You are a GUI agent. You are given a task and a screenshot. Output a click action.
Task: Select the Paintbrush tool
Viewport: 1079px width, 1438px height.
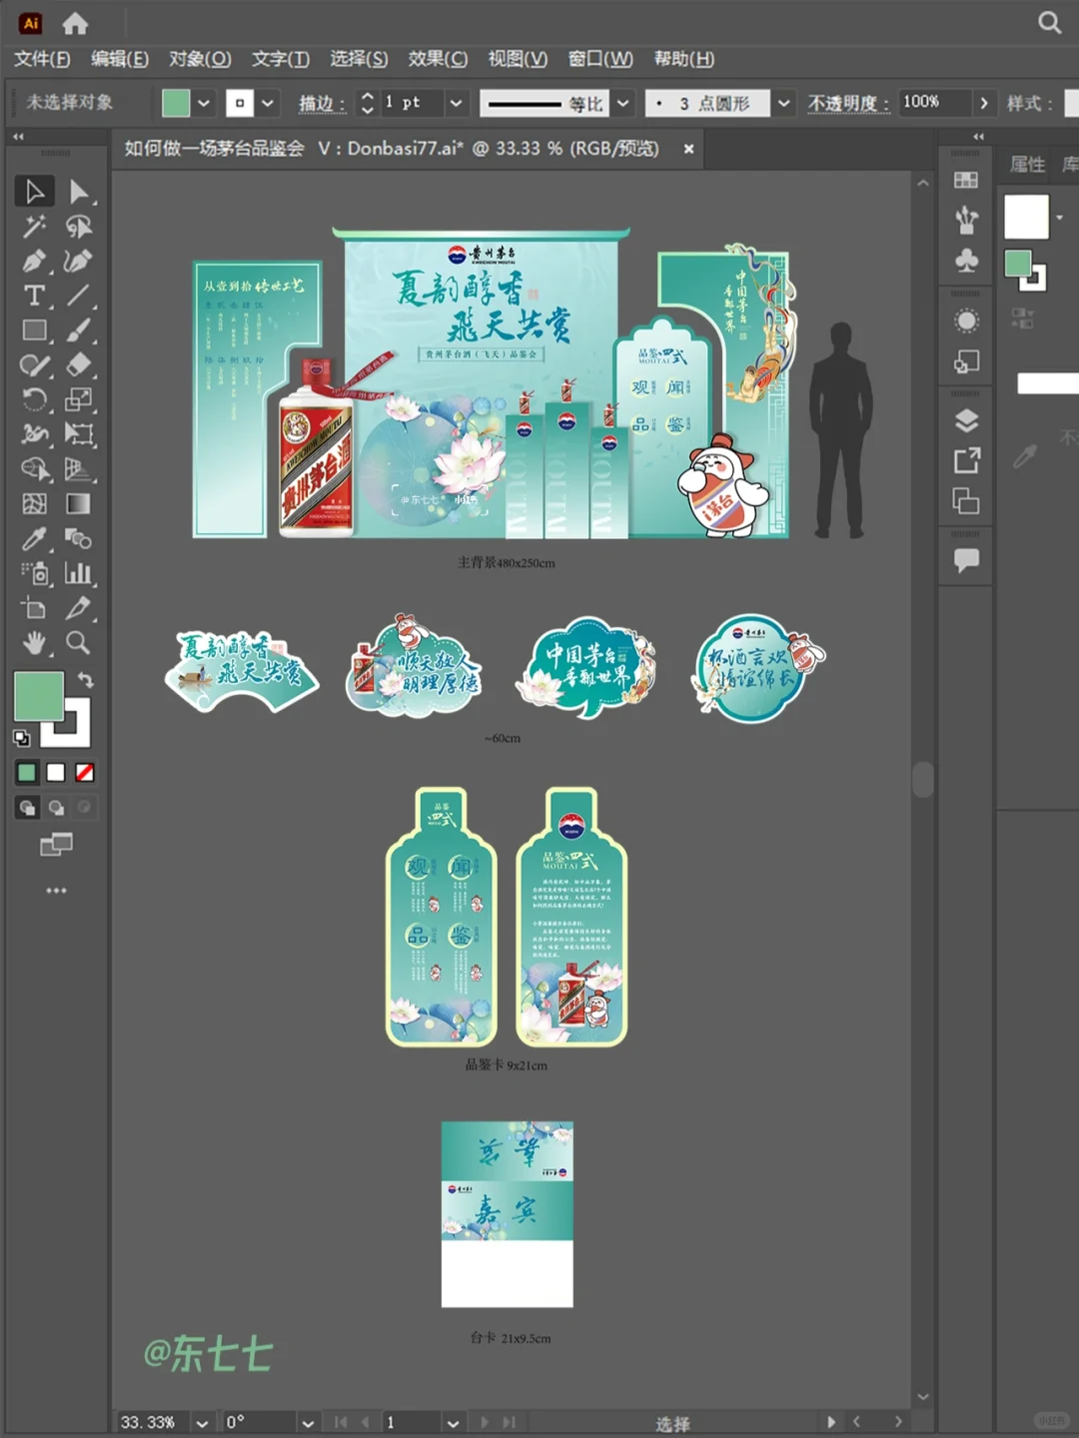79,331
